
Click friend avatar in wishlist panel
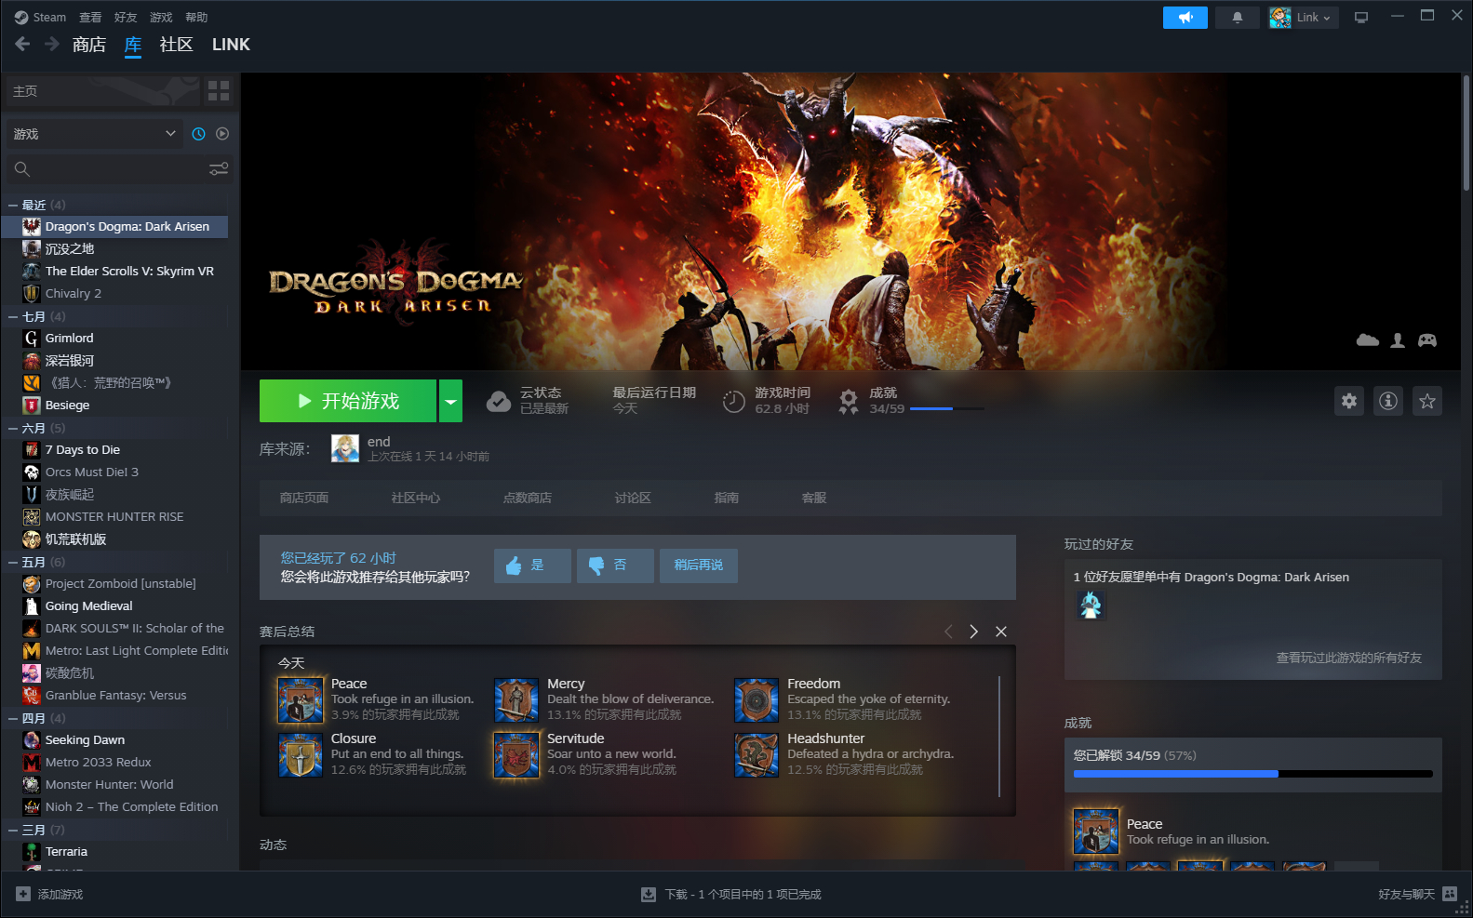pos(1091,605)
